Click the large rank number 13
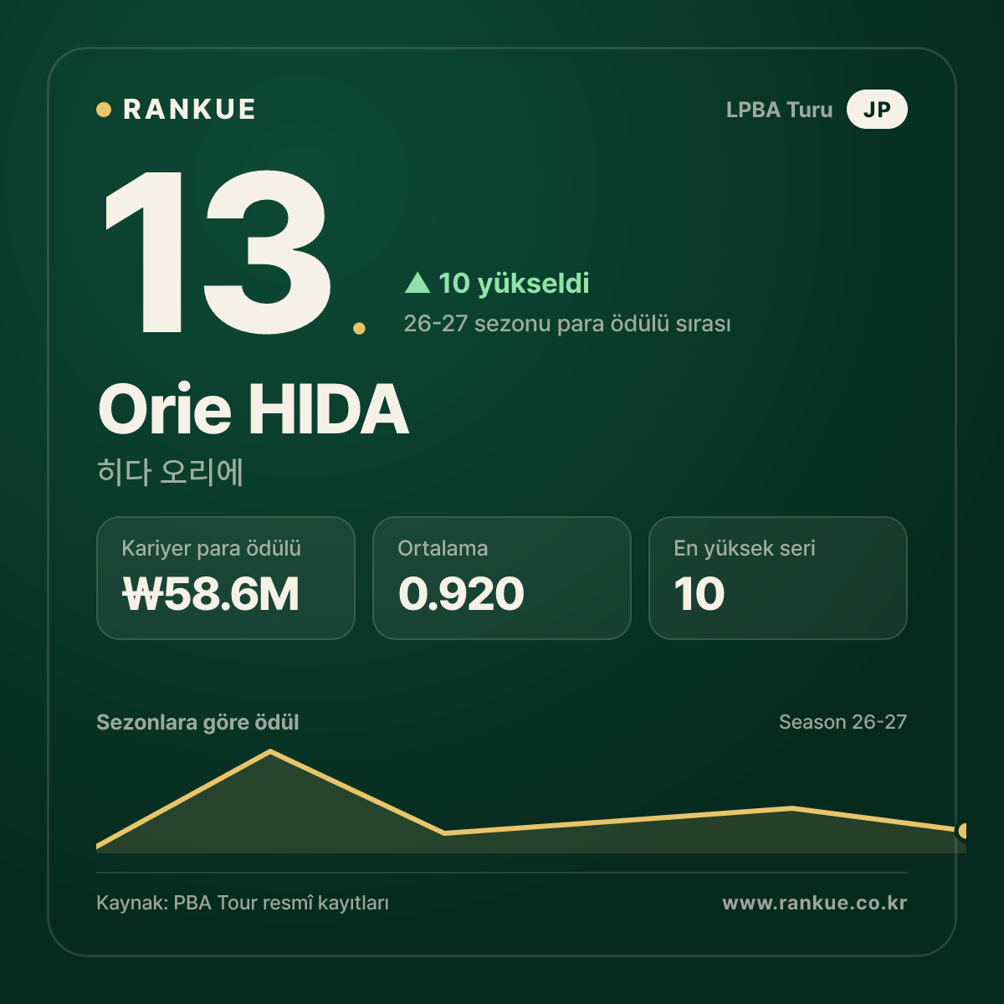This screenshot has width=1004, height=1004. (218, 251)
